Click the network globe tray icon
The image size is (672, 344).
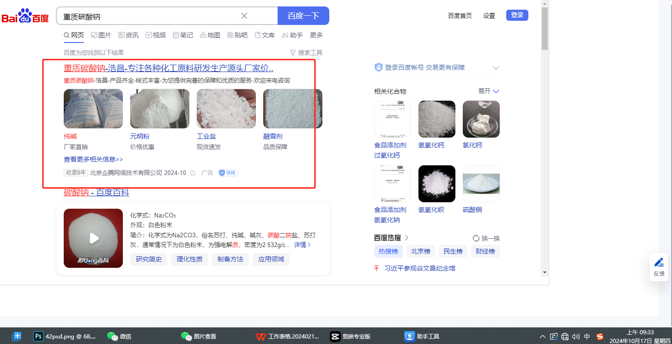point(565,337)
